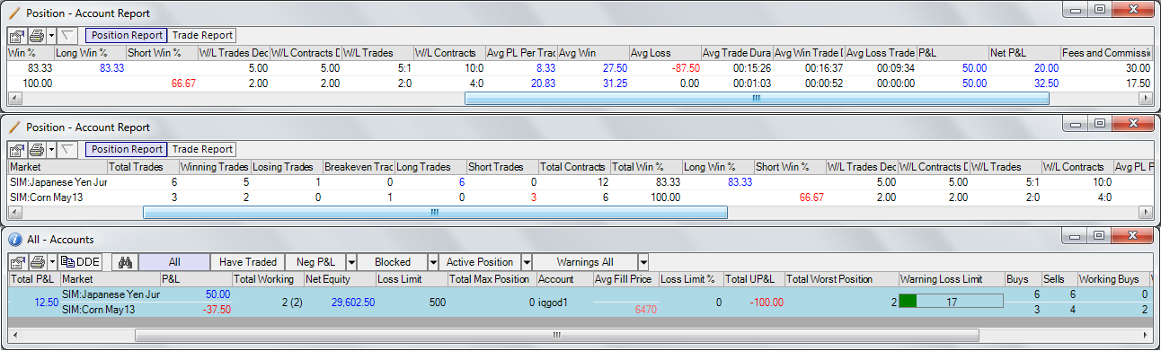Print from the All Accounts window

[36, 262]
